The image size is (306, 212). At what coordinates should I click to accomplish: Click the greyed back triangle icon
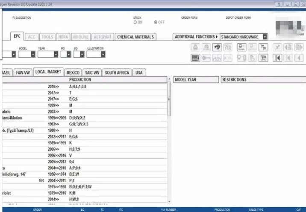pyautogui.click(x=299, y=58)
